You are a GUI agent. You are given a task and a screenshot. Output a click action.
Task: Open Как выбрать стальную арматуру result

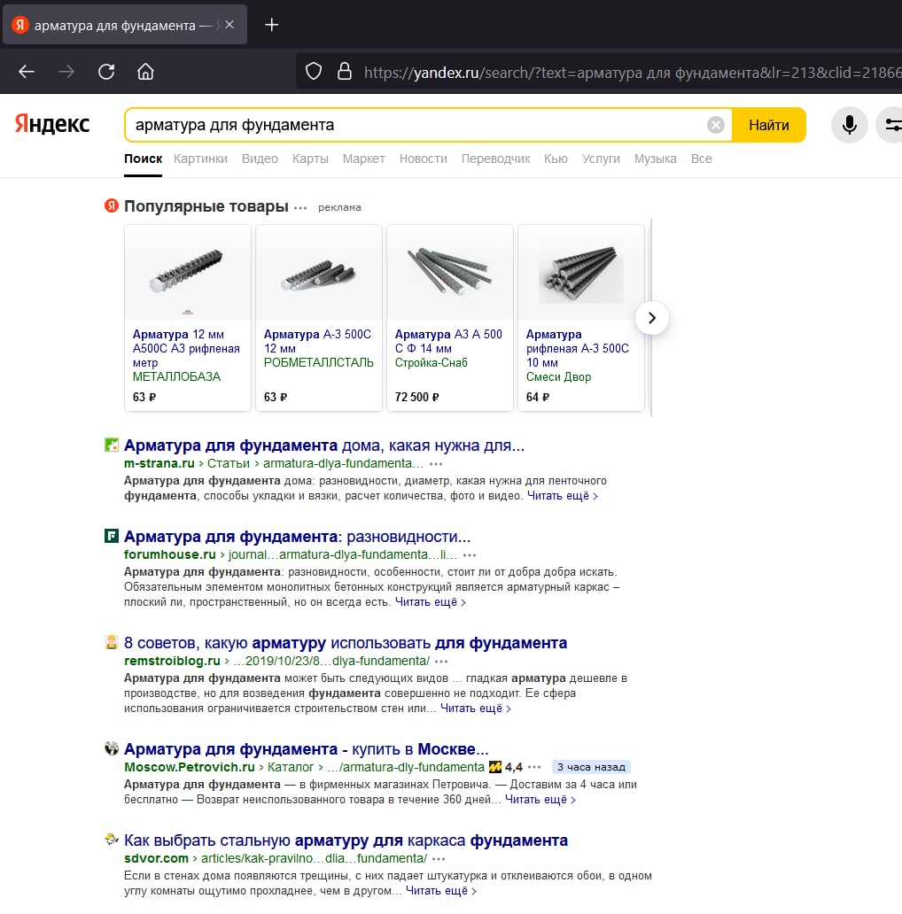point(346,840)
